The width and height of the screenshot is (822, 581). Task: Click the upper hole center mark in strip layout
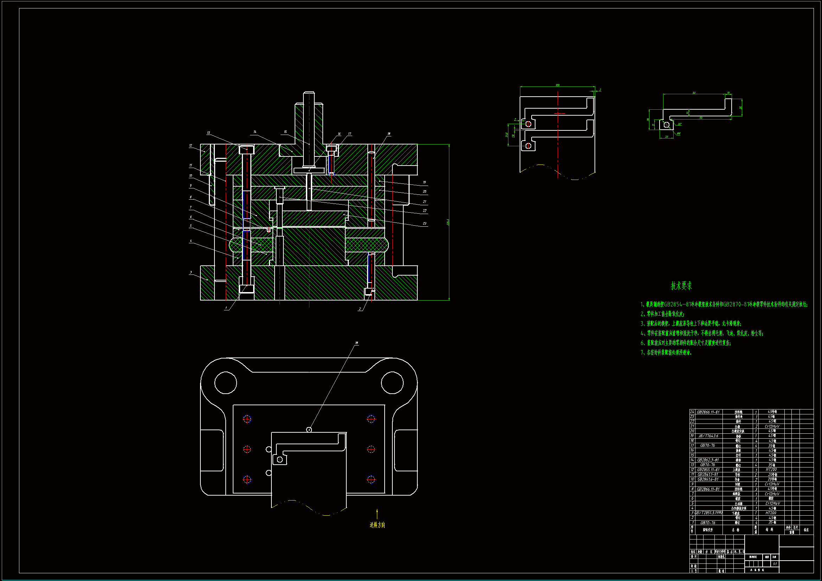(528, 124)
